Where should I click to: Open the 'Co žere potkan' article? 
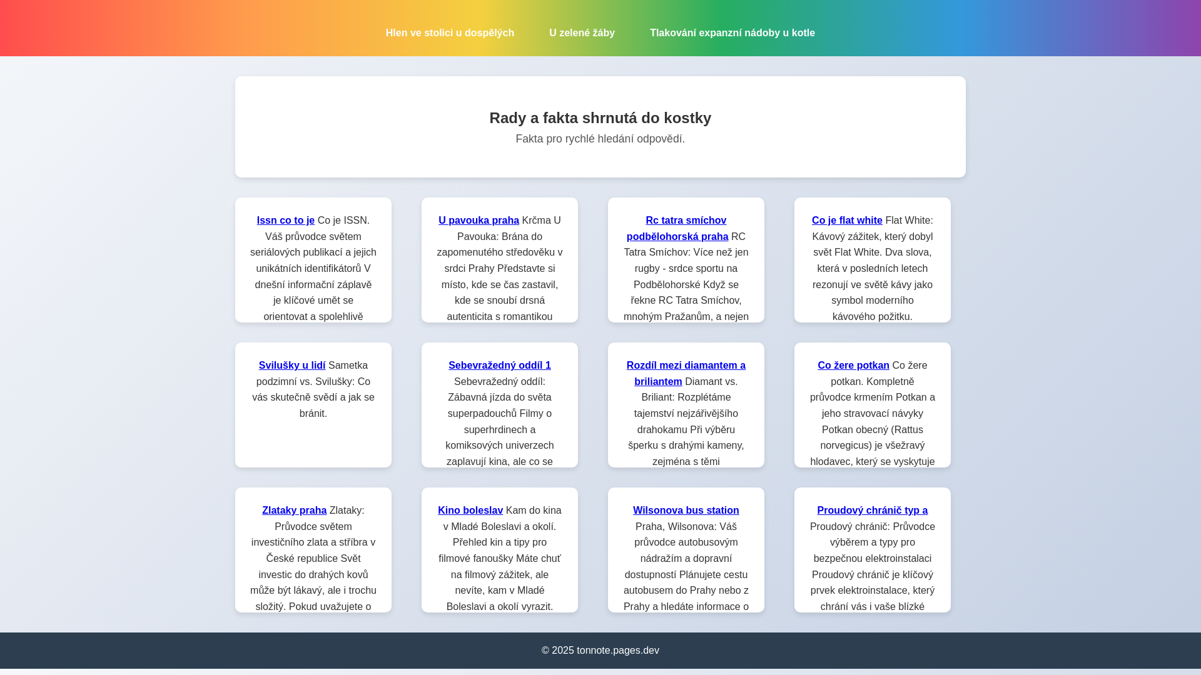point(853,365)
